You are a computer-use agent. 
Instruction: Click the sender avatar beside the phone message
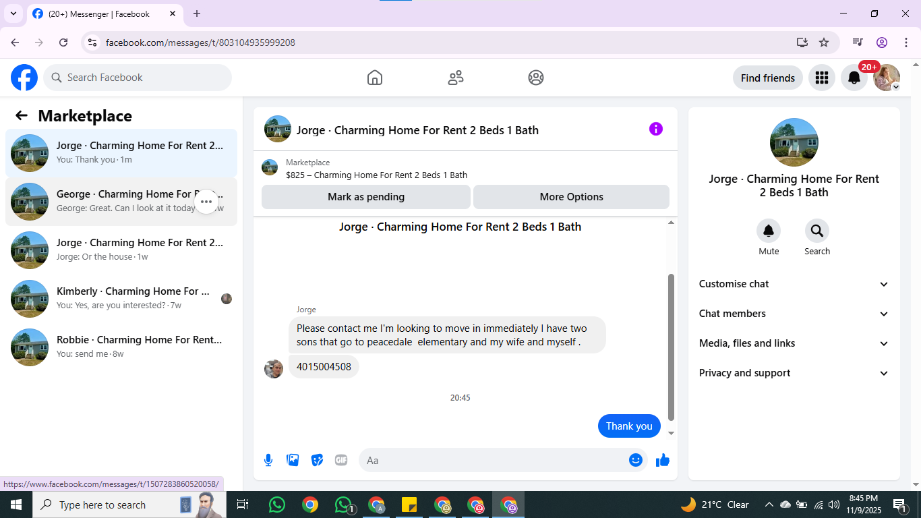274,369
